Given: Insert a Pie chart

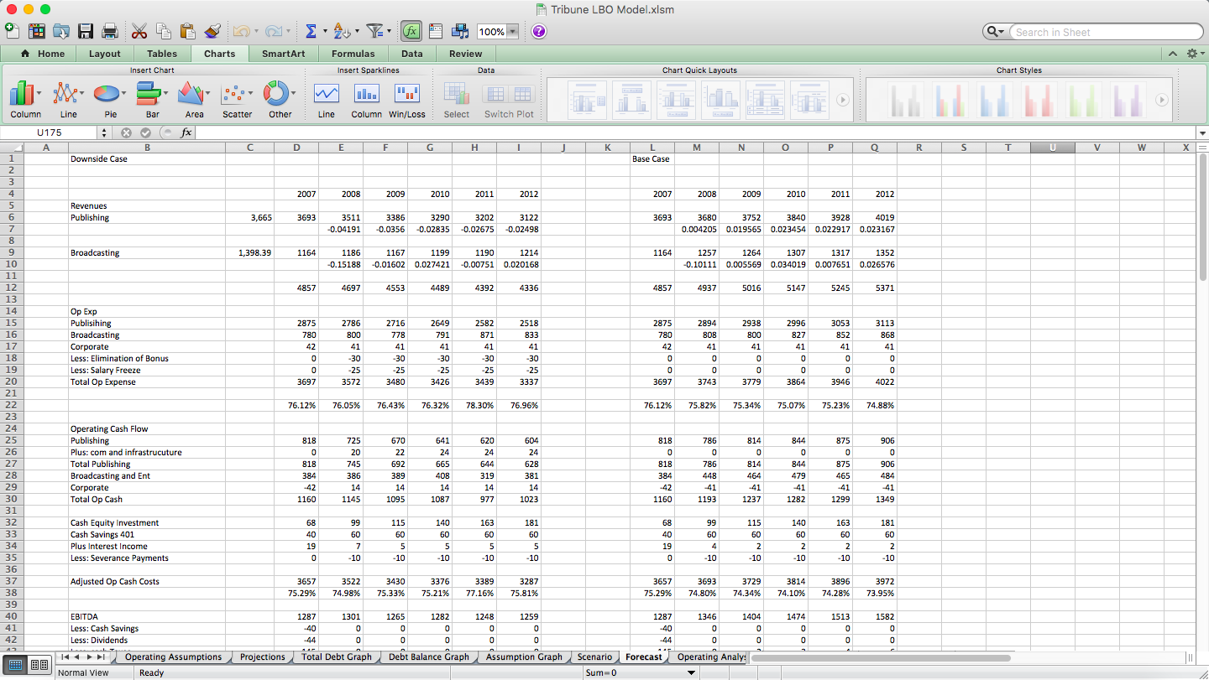Looking at the screenshot, I should [x=107, y=94].
